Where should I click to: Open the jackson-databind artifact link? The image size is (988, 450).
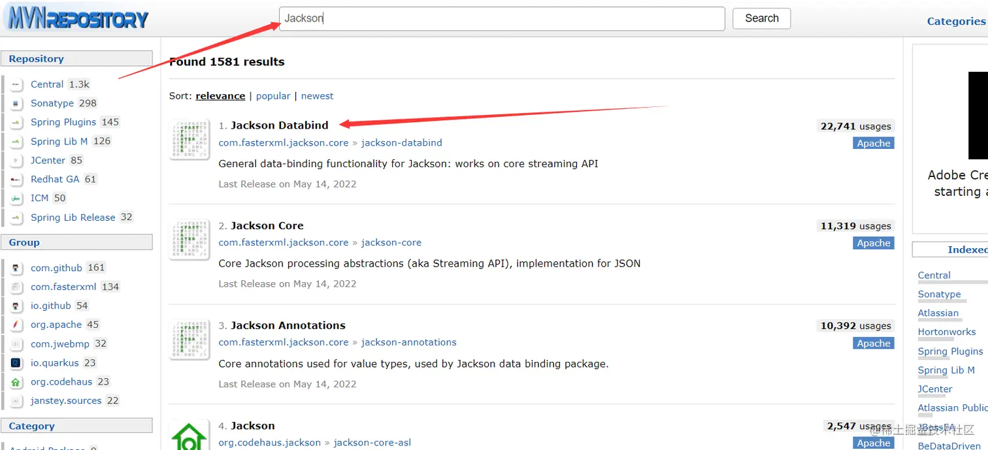coord(402,142)
